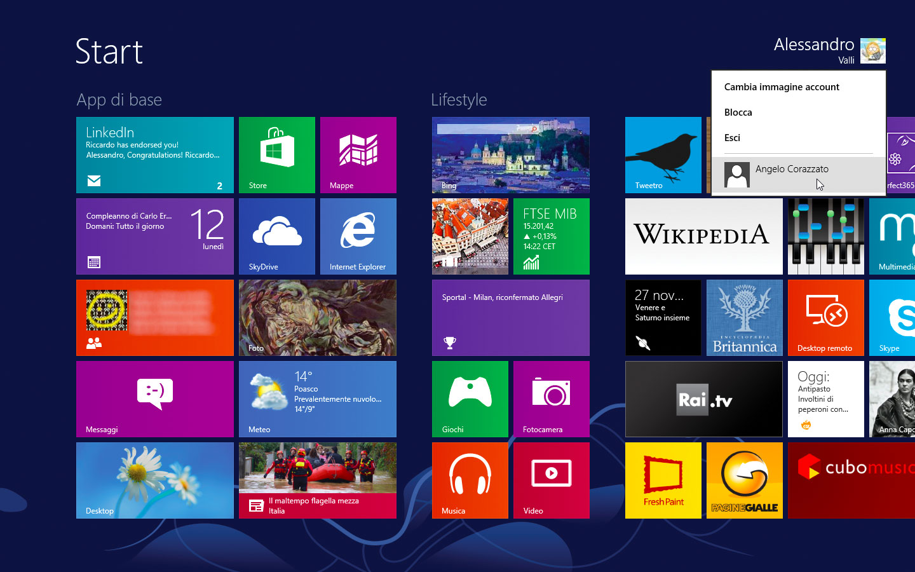Open the Bing tile
This screenshot has height=572, width=915.
[x=511, y=155]
